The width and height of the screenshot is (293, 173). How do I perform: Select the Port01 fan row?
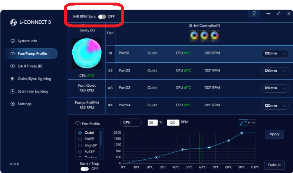(204, 54)
